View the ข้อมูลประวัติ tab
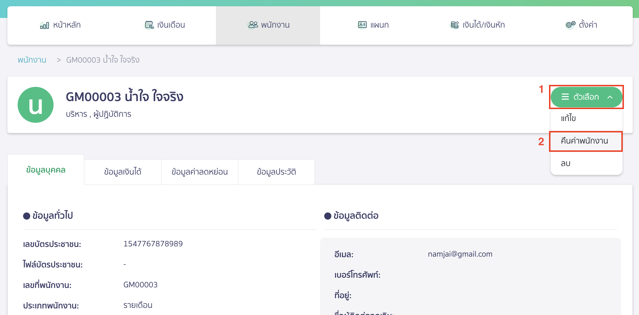The image size is (639, 315). click(x=276, y=171)
